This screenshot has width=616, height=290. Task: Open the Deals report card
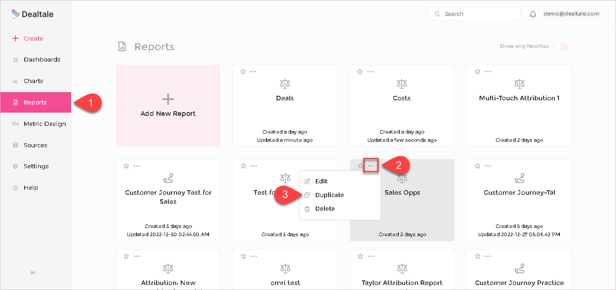(x=285, y=106)
